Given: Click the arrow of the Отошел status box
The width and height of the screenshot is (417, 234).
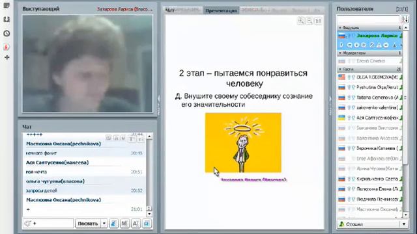Looking at the screenshot, I should click(404, 224).
